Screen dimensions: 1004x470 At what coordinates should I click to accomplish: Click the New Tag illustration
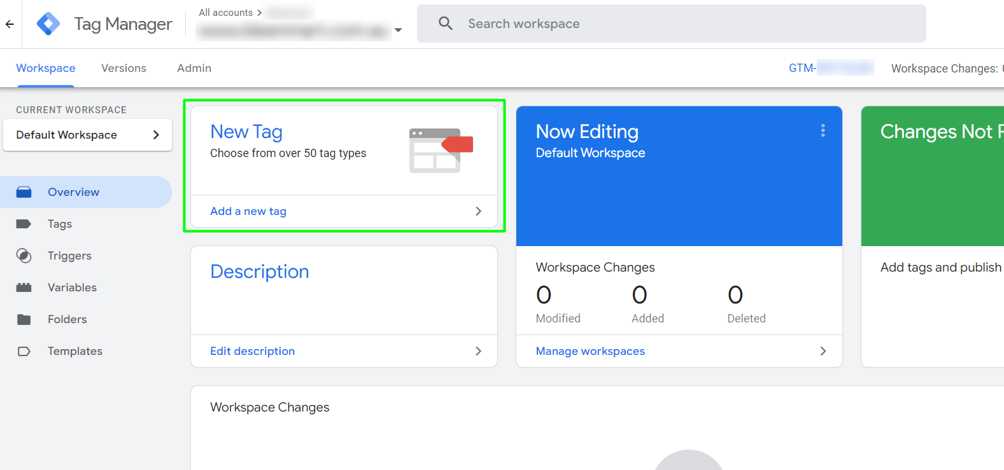tap(441, 150)
